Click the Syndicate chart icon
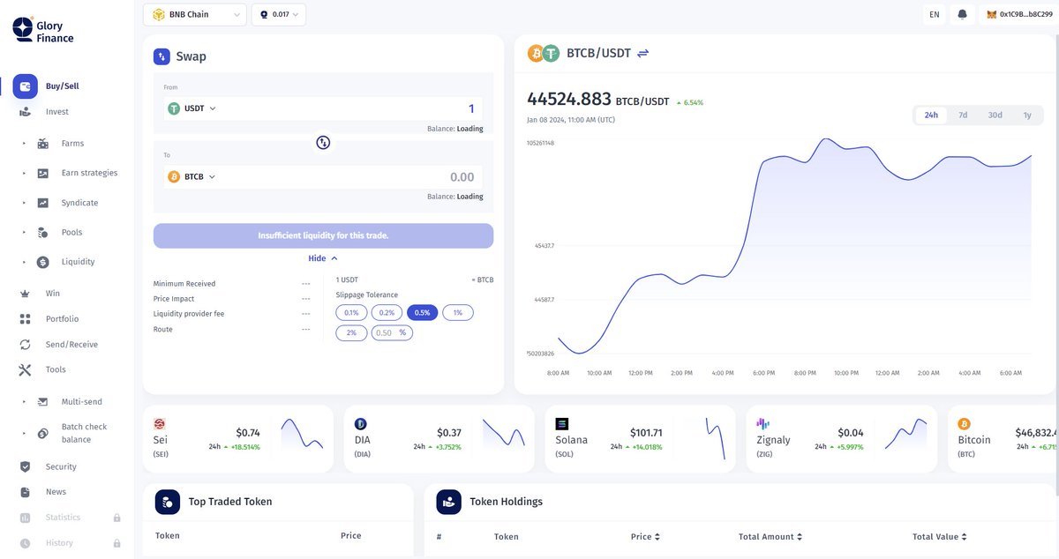Screen dimensions: 1059x559 point(42,203)
